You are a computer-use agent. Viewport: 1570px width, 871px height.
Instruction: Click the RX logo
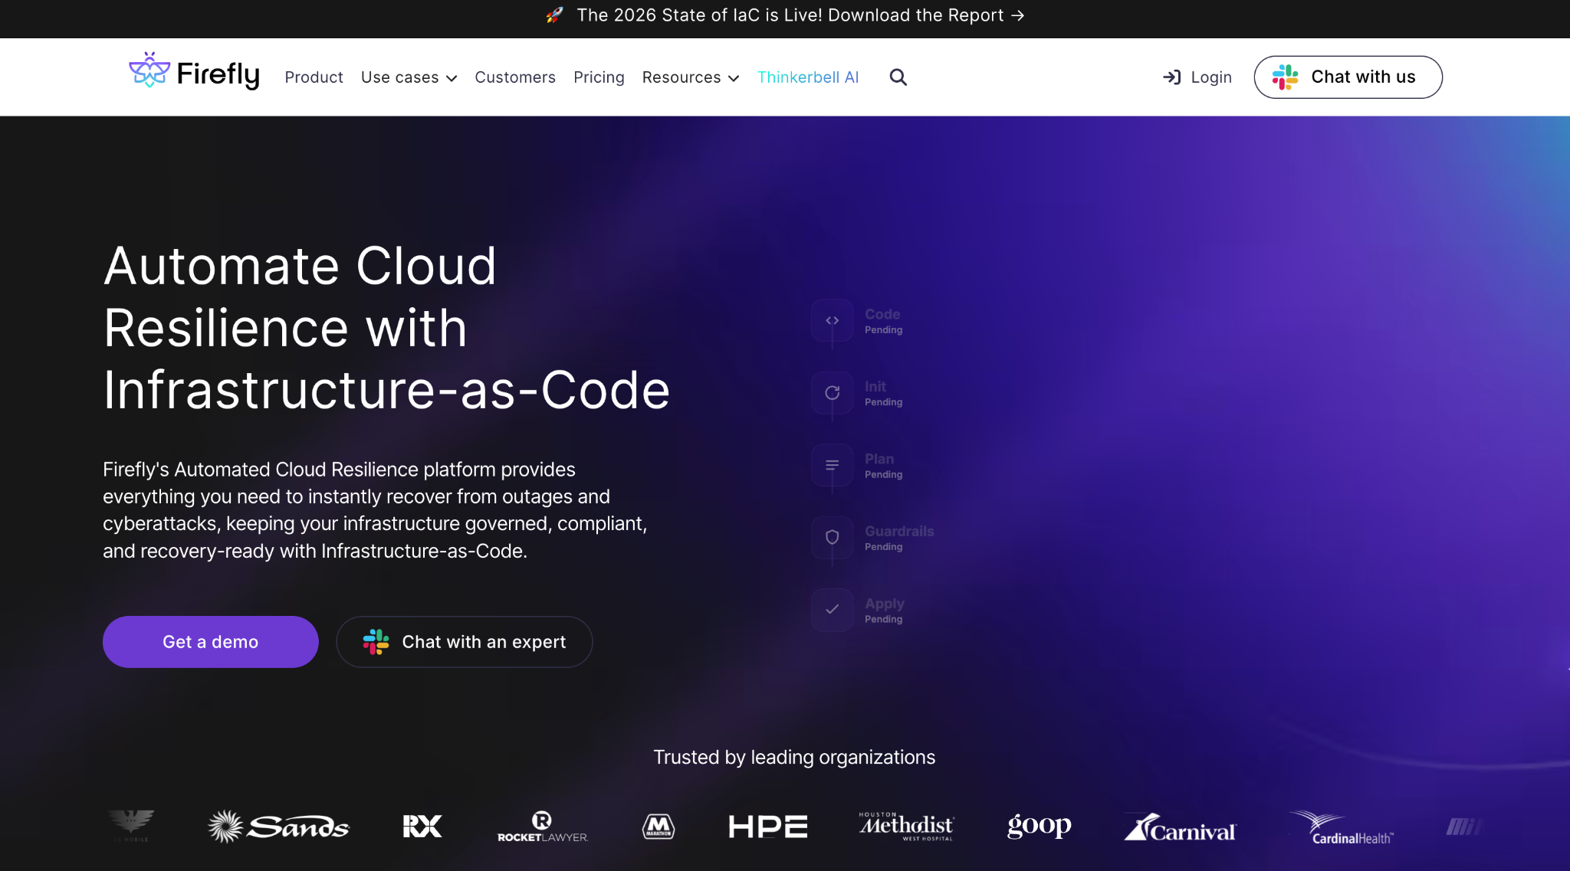(422, 827)
